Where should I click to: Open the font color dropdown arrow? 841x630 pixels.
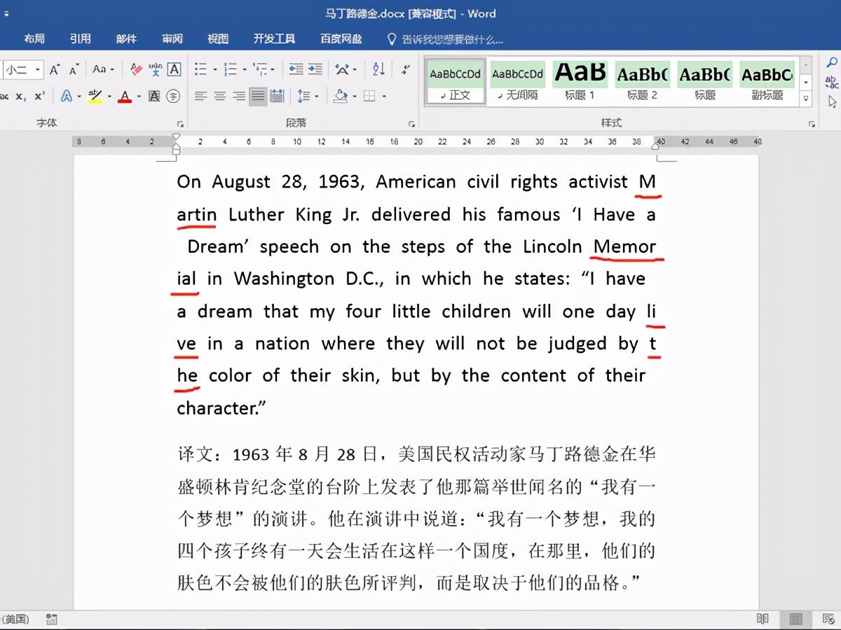139,96
